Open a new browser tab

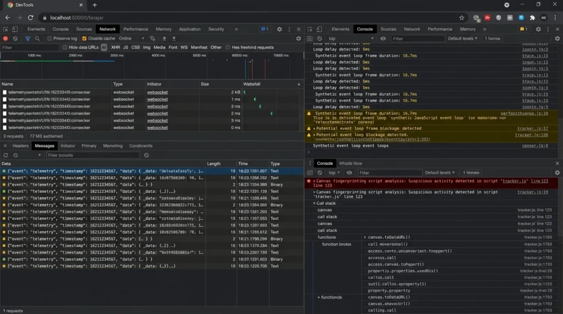pos(95,5)
